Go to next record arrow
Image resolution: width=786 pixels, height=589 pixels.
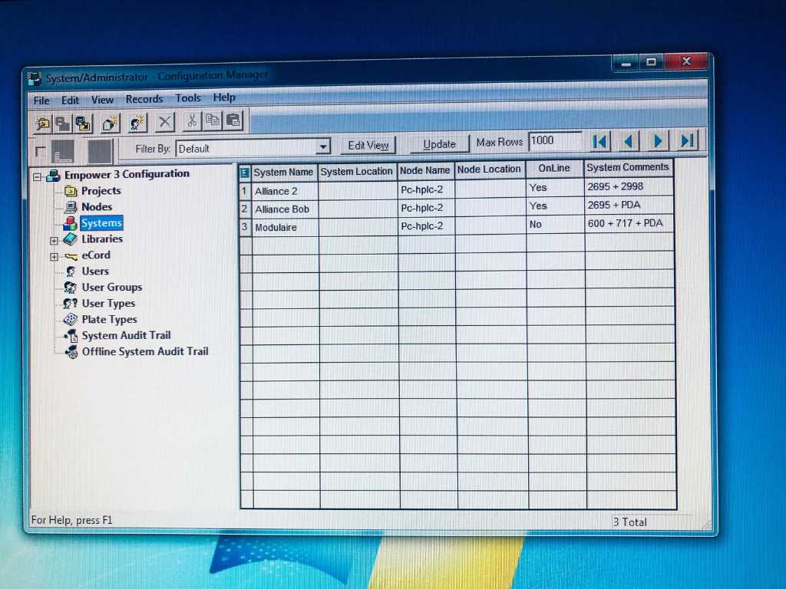click(x=658, y=141)
